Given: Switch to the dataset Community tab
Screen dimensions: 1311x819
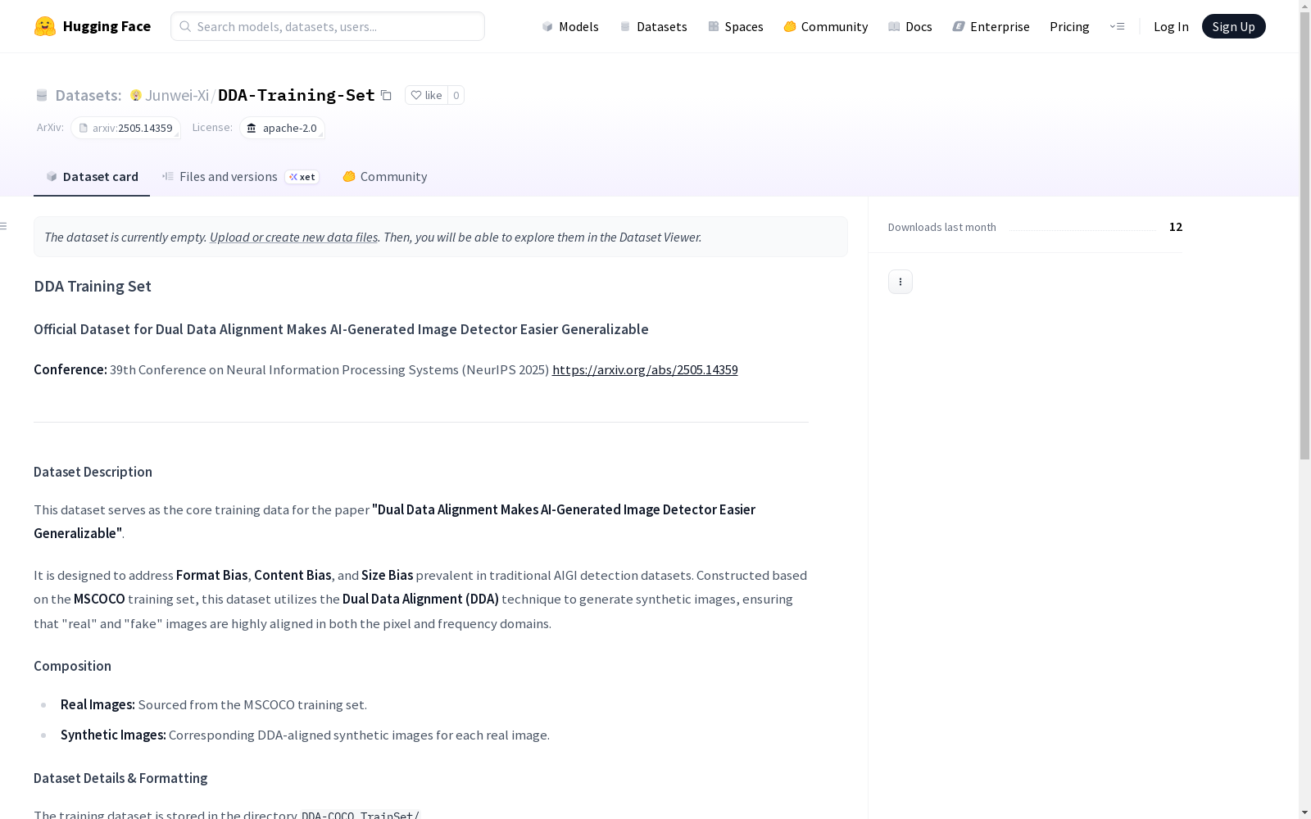Looking at the screenshot, I should tap(385, 177).
